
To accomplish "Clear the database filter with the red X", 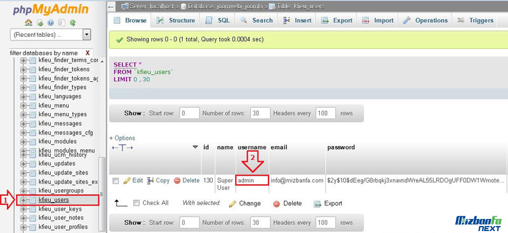I will tap(88, 53).
